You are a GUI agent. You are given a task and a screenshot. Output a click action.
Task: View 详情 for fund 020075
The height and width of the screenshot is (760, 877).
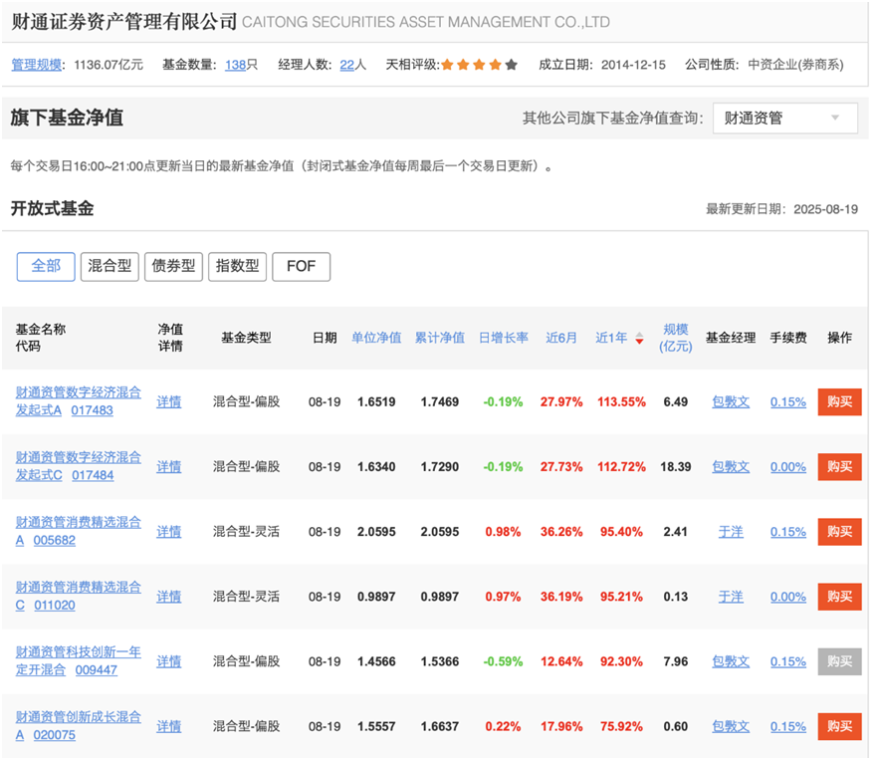168,727
